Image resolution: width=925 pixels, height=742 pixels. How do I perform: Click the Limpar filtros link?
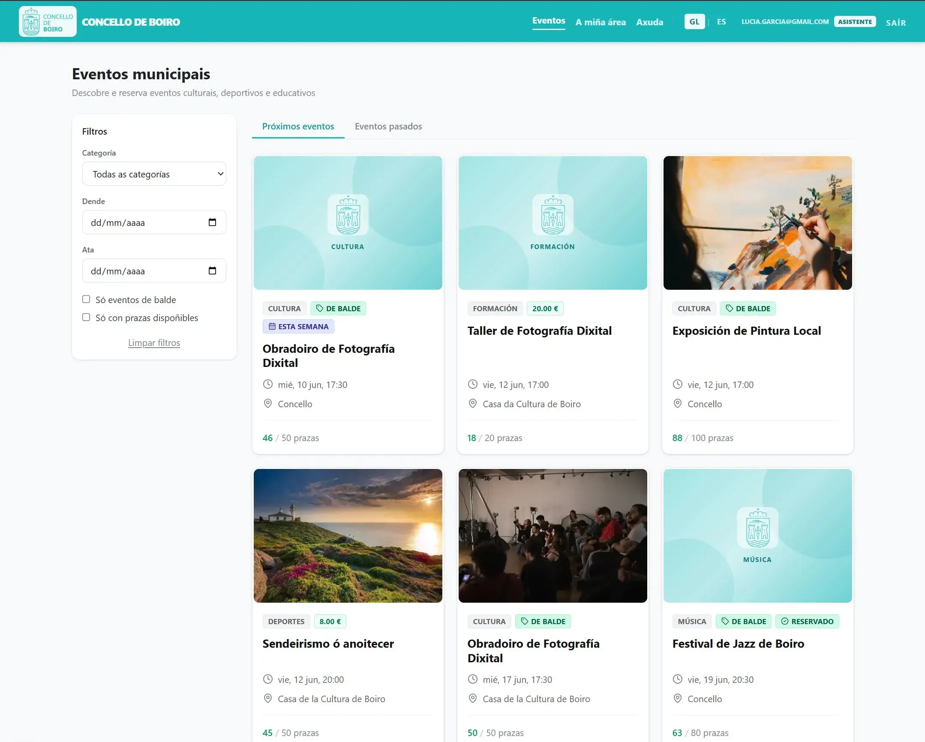pos(154,342)
